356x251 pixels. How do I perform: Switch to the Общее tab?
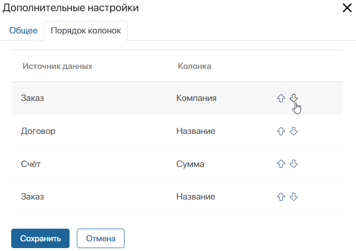(x=23, y=31)
